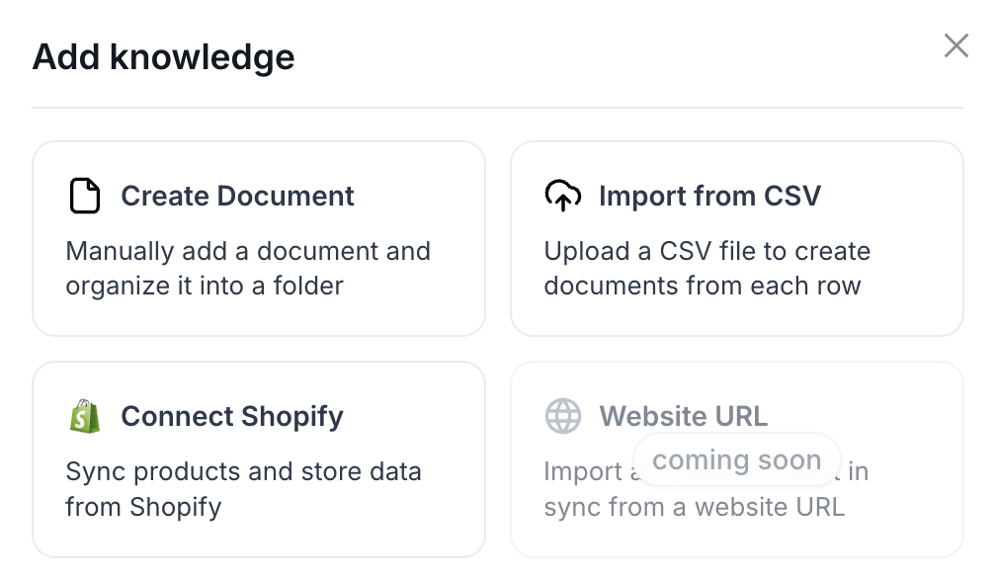The height and width of the screenshot is (579, 998).
Task: Click the 'from Shopify' description line
Action: pyautogui.click(x=143, y=507)
